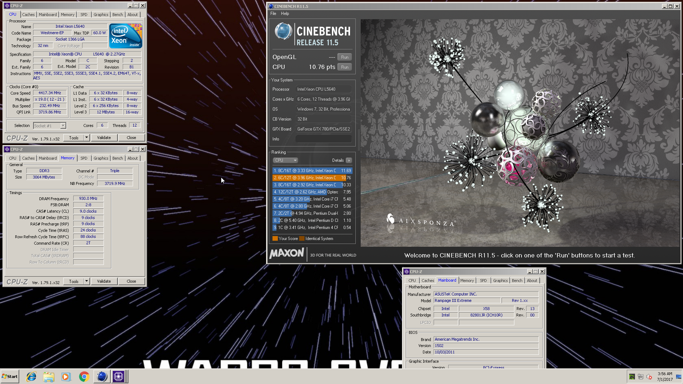Click Rampage III Extreme model field
Viewport: 683px width, 384px height.
point(467,300)
